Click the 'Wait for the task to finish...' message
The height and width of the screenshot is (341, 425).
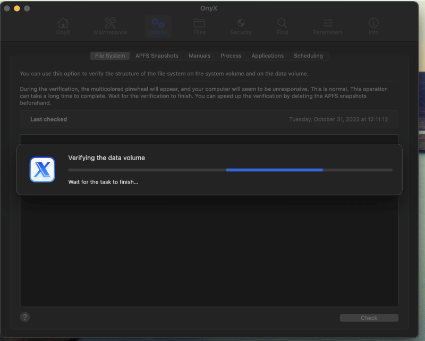click(x=103, y=182)
